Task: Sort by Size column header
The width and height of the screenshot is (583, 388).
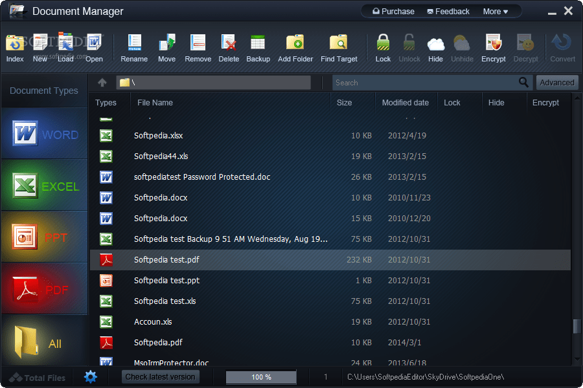Action: (345, 102)
